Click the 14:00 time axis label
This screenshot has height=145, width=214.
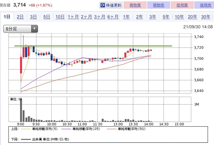tap(149, 124)
